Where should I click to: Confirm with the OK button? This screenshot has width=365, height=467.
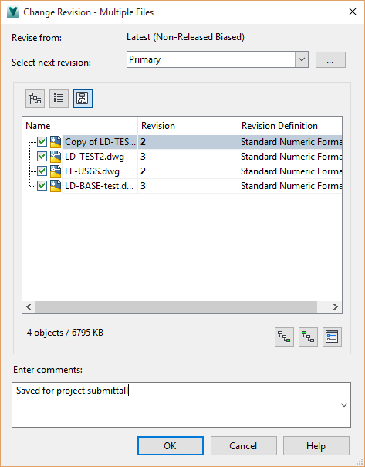click(171, 446)
